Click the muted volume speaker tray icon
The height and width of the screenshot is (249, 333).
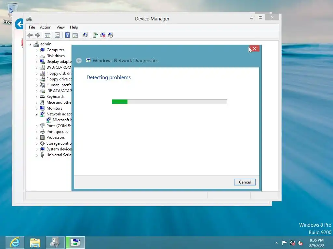tap(300, 243)
